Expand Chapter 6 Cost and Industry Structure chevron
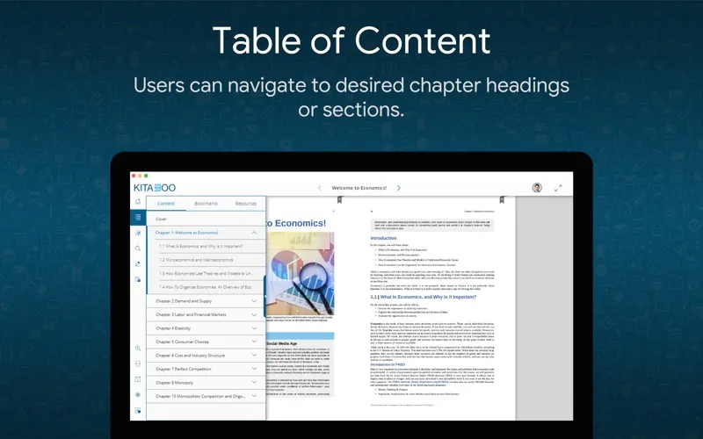703x439 pixels. tap(254, 356)
